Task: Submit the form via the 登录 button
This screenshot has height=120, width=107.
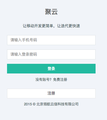Action: tap(51, 68)
